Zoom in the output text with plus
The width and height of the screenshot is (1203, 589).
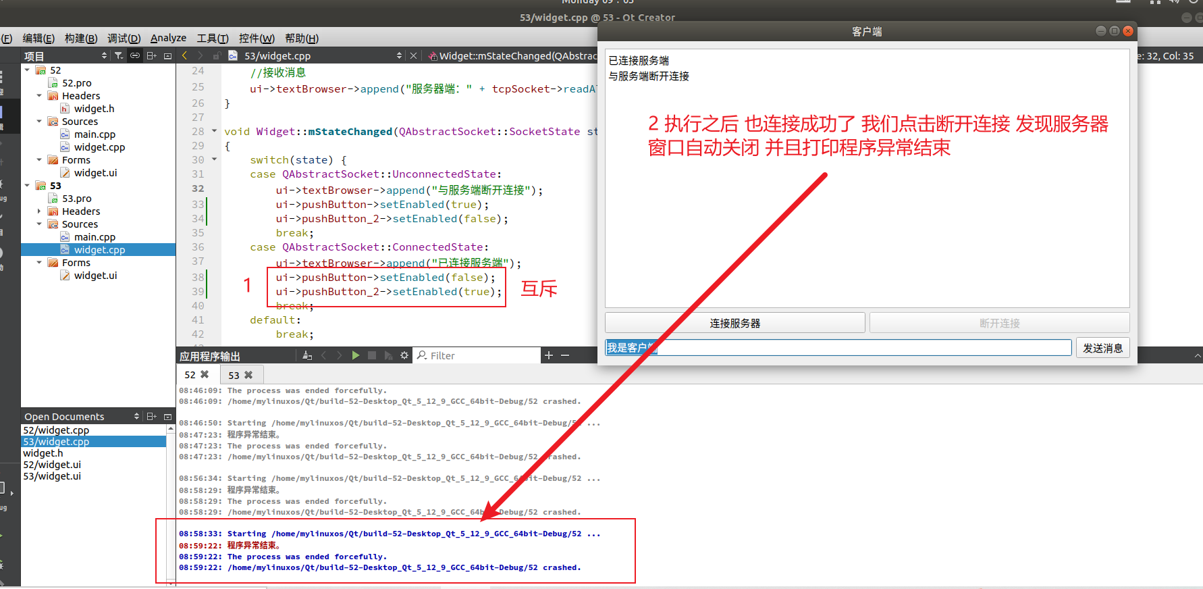549,355
